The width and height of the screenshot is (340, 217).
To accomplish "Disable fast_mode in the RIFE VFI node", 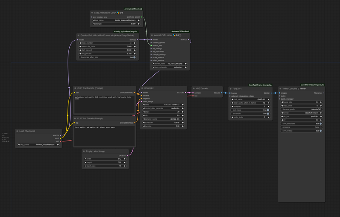I will click(x=268, y=110).
